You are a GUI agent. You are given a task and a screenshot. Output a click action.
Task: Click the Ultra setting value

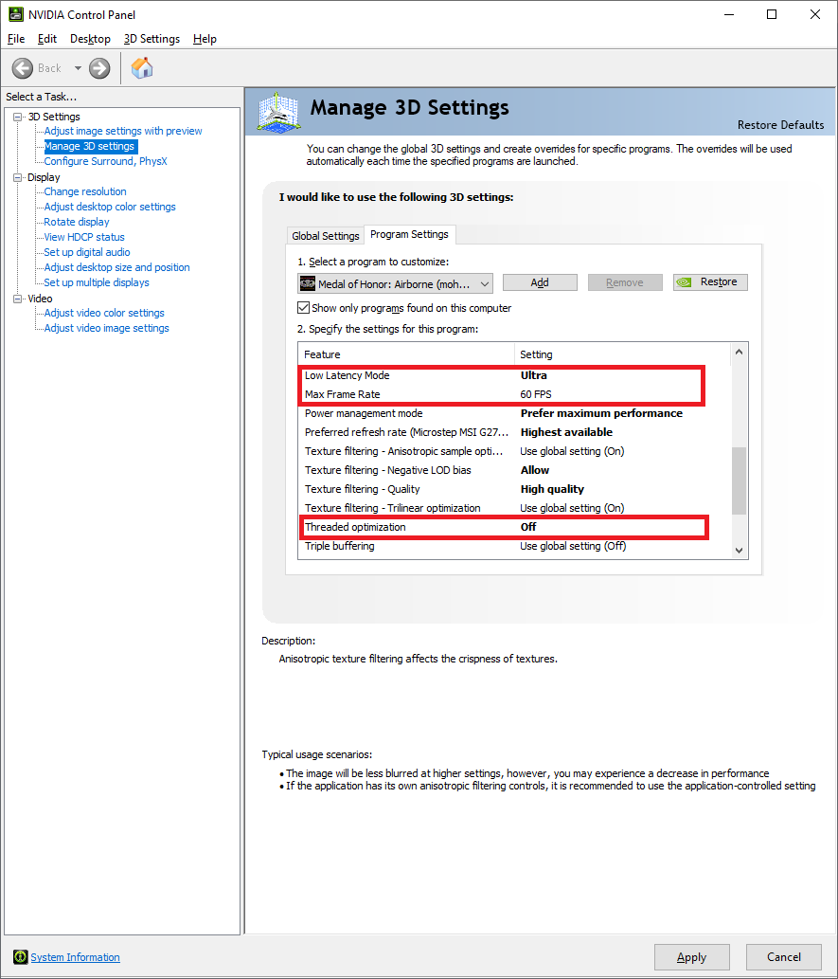[x=533, y=375]
